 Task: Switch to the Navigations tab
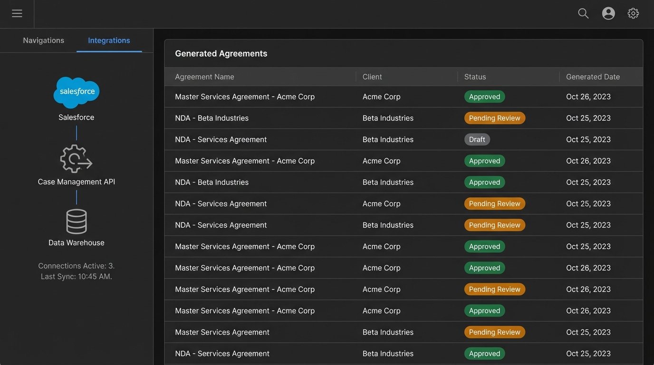point(43,40)
